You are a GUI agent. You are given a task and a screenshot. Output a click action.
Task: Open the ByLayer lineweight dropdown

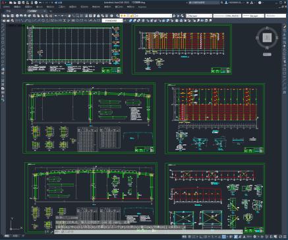(x=253, y=16)
